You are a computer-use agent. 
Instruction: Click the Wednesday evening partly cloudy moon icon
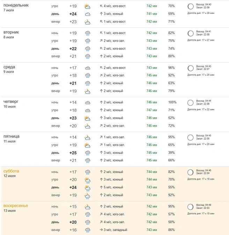click(x=87, y=91)
